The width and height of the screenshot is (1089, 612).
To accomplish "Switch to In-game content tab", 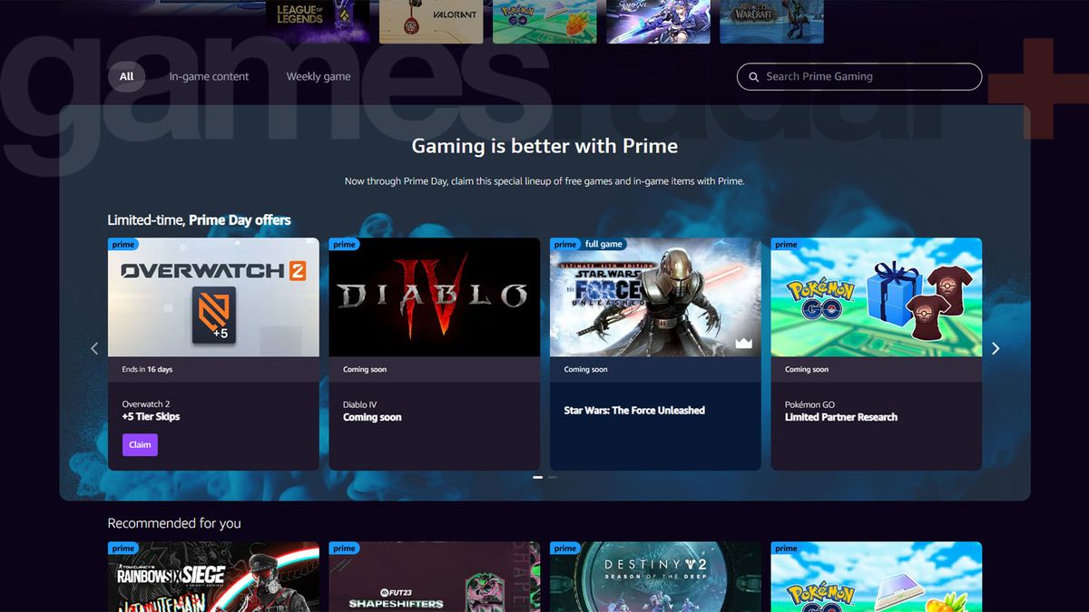I will [x=209, y=77].
